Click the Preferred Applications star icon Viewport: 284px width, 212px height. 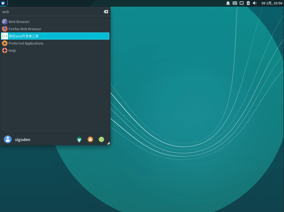pyautogui.click(x=5, y=43)
